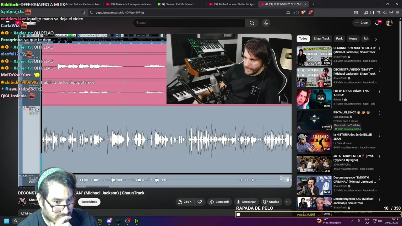Open options menu for DECONSTRUYENDO BEAT IT video
Screen dimensions: 402x226
pos(379,70)
